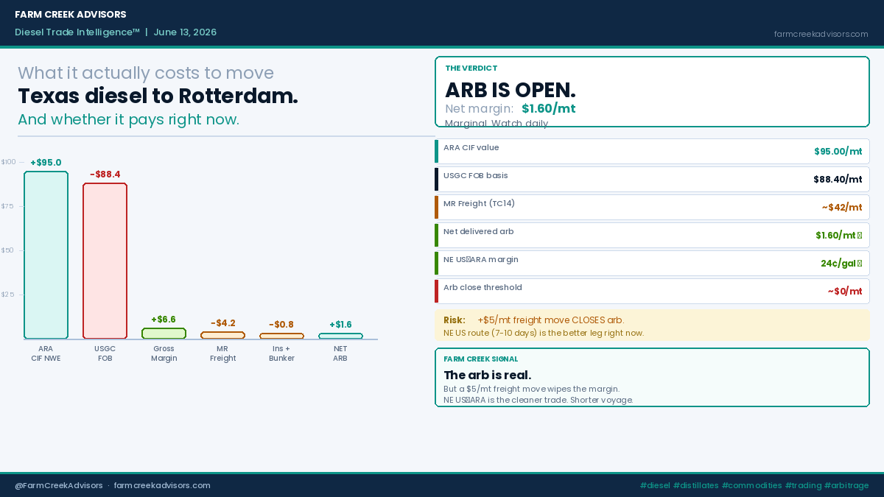
Task: Click the MR Freight (TC14) row label
Action: click(x=479, y=204)
